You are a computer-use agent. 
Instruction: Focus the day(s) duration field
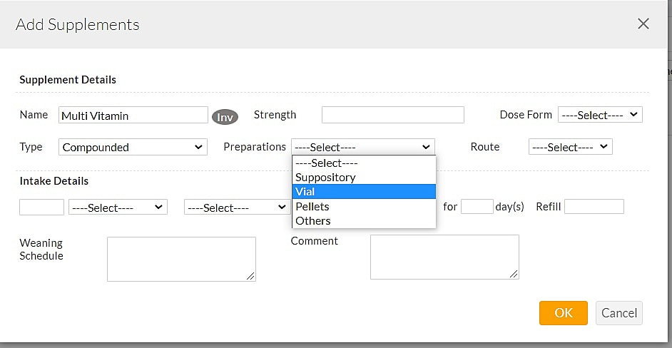coord(477,207)
